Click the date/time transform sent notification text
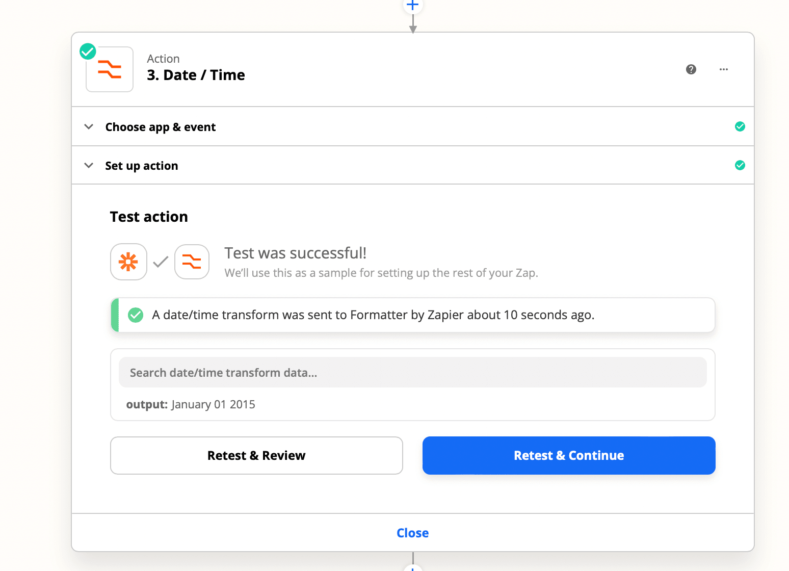789x571 pixels. (373, 315)
